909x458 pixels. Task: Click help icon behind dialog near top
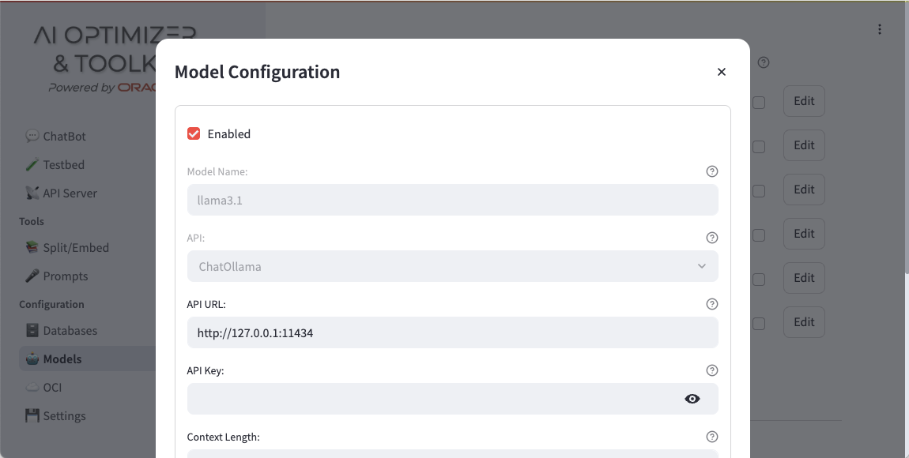click(x=764, y=62)
